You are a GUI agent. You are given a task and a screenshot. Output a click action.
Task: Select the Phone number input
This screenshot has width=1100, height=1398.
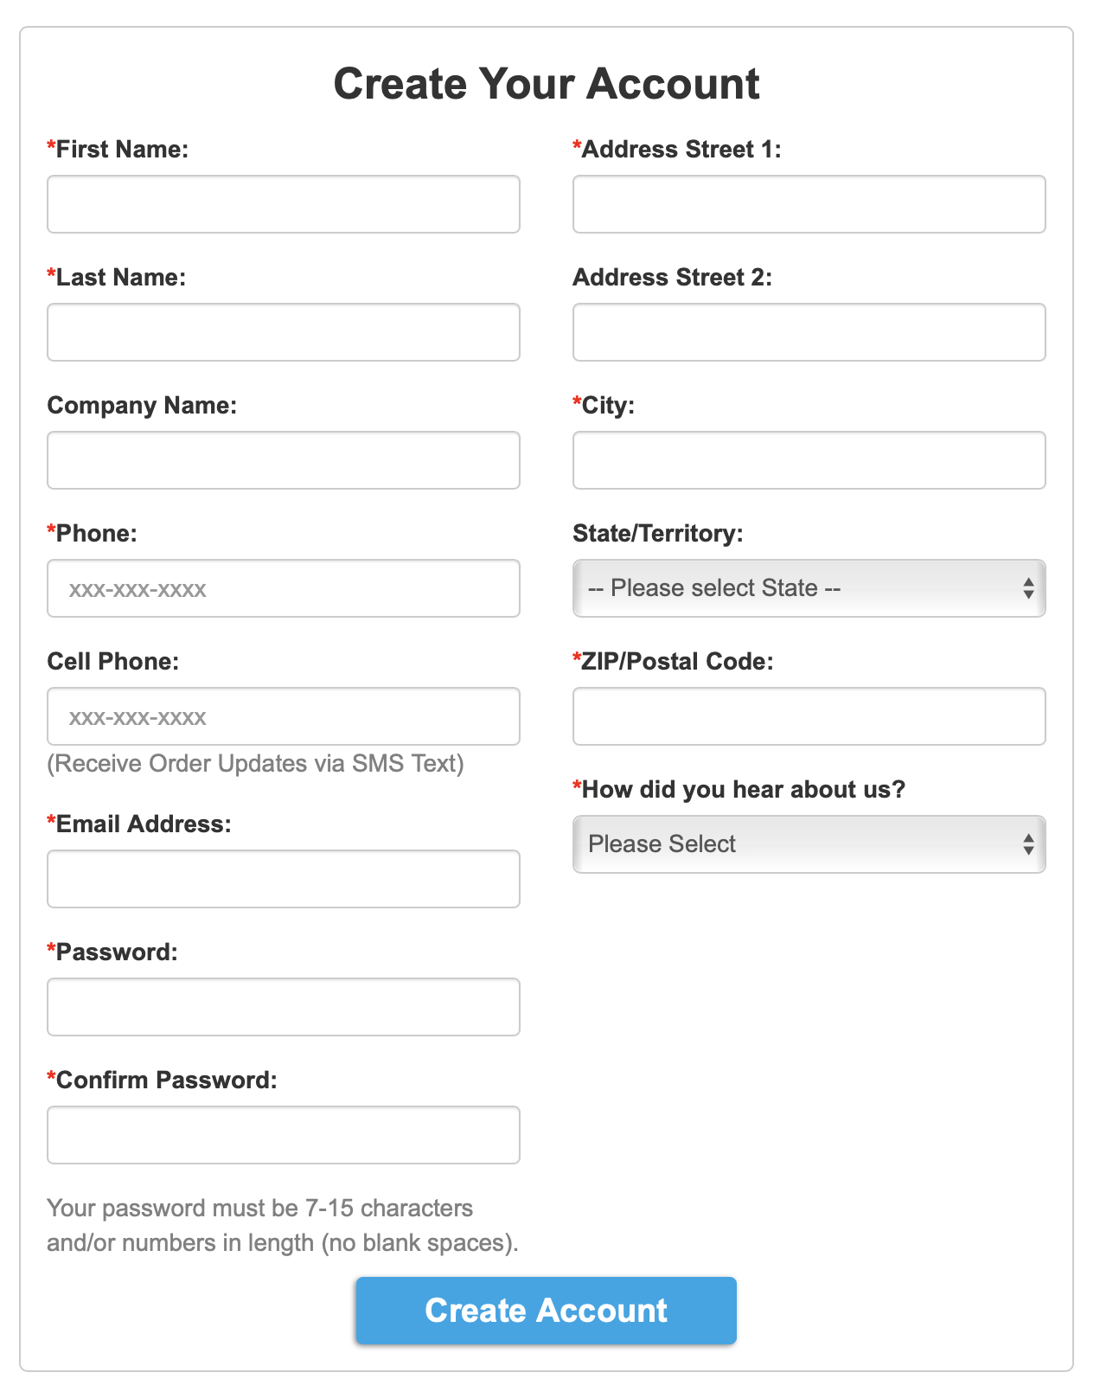point(284,588)
